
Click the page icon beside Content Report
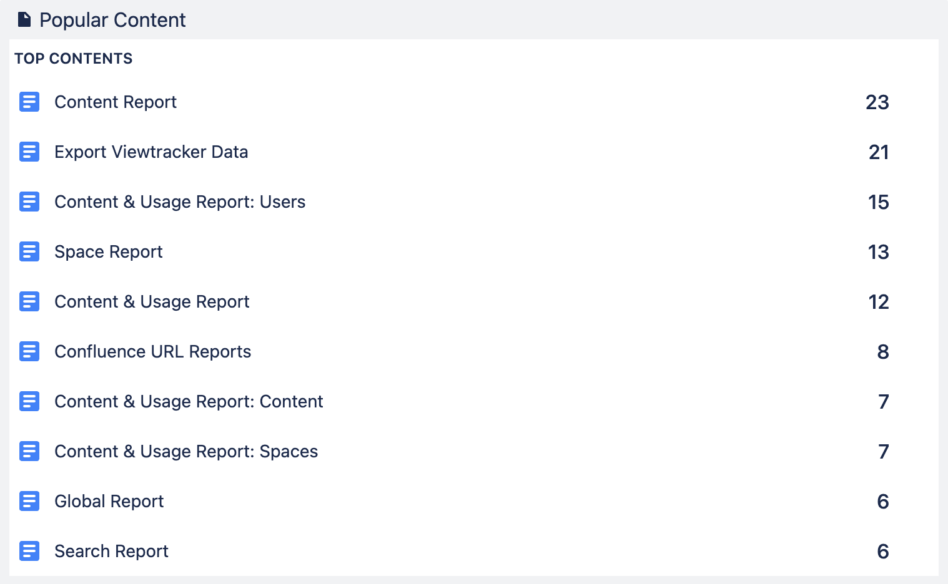pyautogui.click(x=29, y=102)
